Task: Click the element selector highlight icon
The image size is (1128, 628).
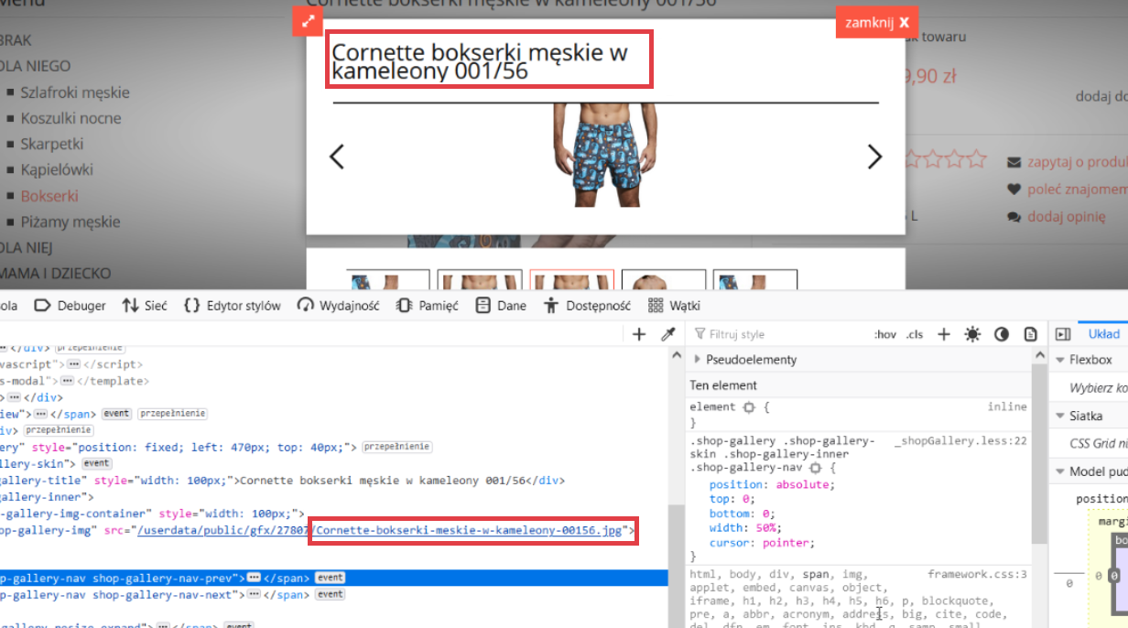Action: 749,407
